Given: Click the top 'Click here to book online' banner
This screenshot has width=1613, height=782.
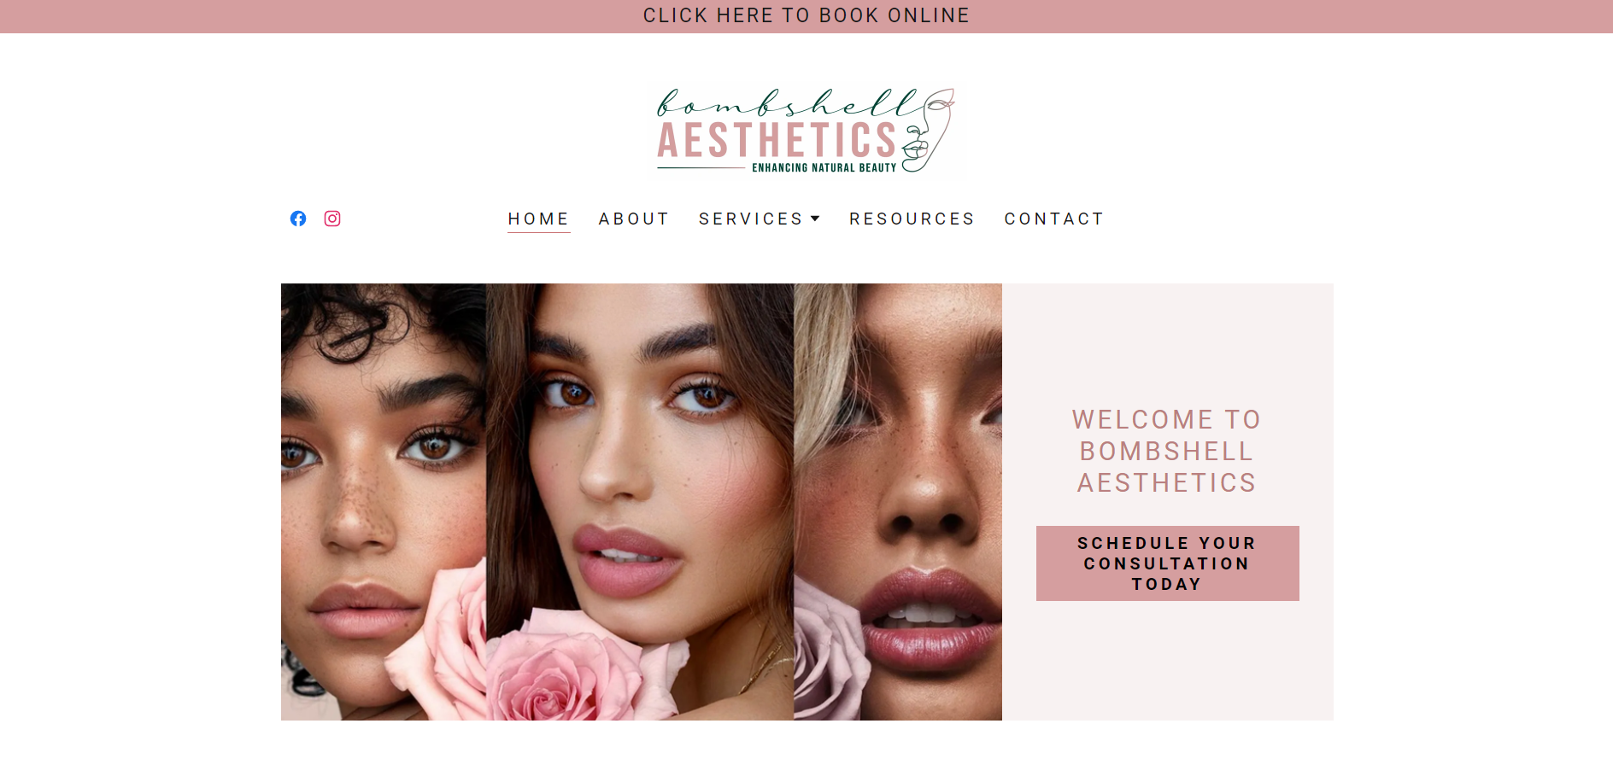Looking at the screenshot, I should 806,16.
